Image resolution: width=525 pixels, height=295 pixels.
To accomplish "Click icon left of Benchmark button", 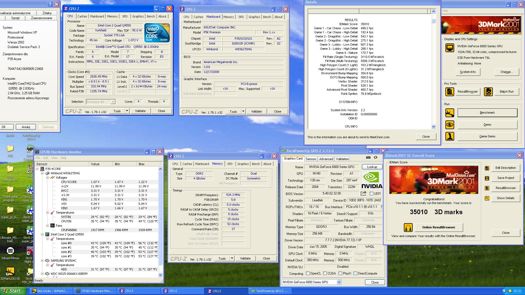I will click(x=450, y=113).
